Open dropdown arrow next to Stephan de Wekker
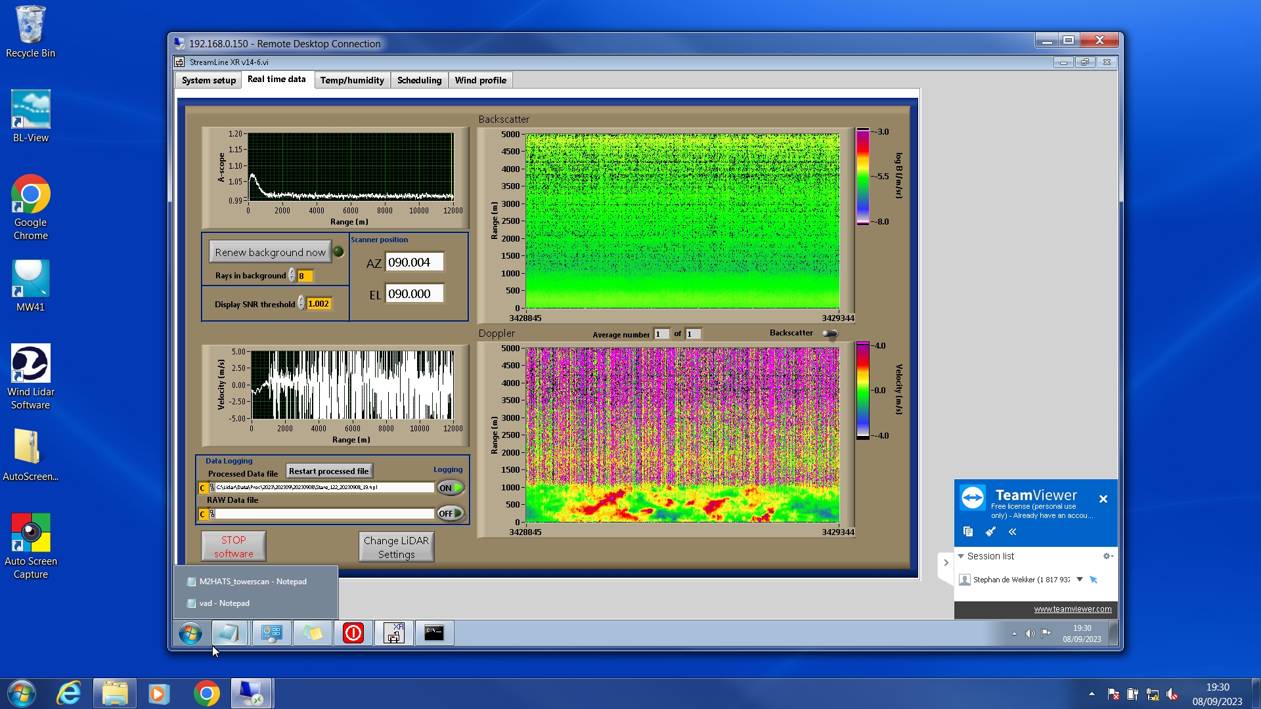This screenshot has width=1261, height=709. [x=1079, y=580]
